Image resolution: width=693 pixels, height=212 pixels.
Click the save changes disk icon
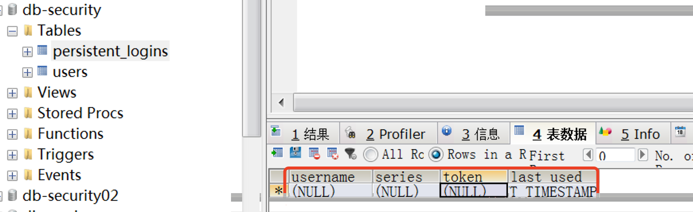pyautogui.click(x=295, y=153)
